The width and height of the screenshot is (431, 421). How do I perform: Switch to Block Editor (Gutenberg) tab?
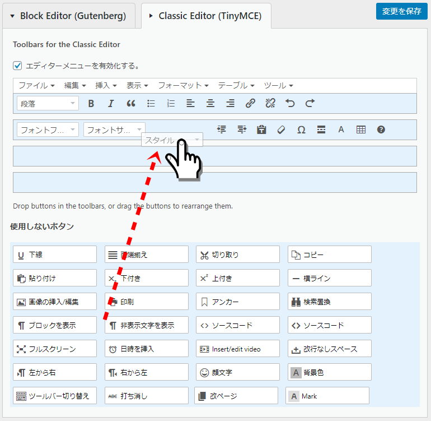click(x=68, y=16)
